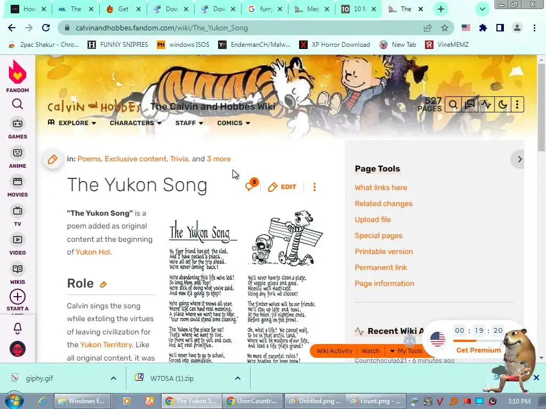The height and width of the screenshot is (409, 546).
Task: Open the Movies section in sidebar
Action: coord(18,187)
